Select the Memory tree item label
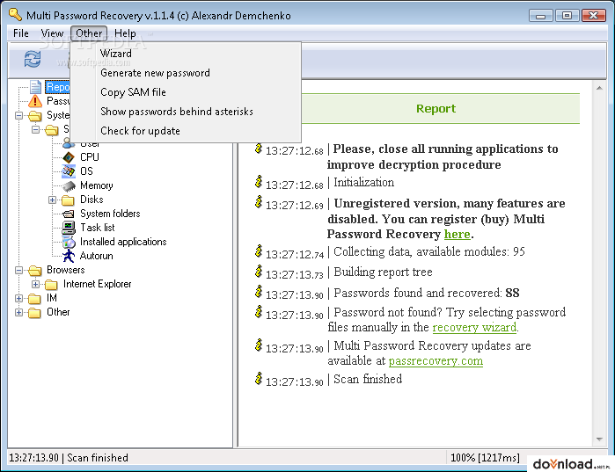 (x=97, y=185)
